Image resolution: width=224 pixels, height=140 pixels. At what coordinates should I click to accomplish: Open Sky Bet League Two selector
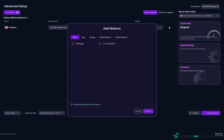58,27
